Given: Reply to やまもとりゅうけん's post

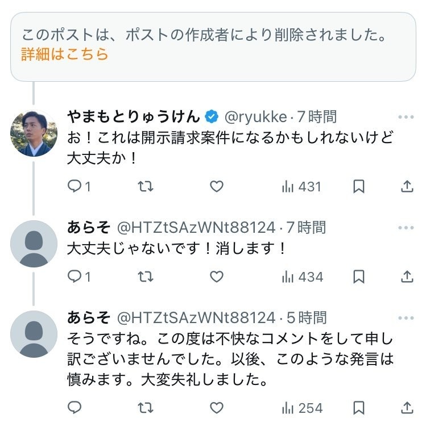Looking at the screenshot, I should [75, 186].
